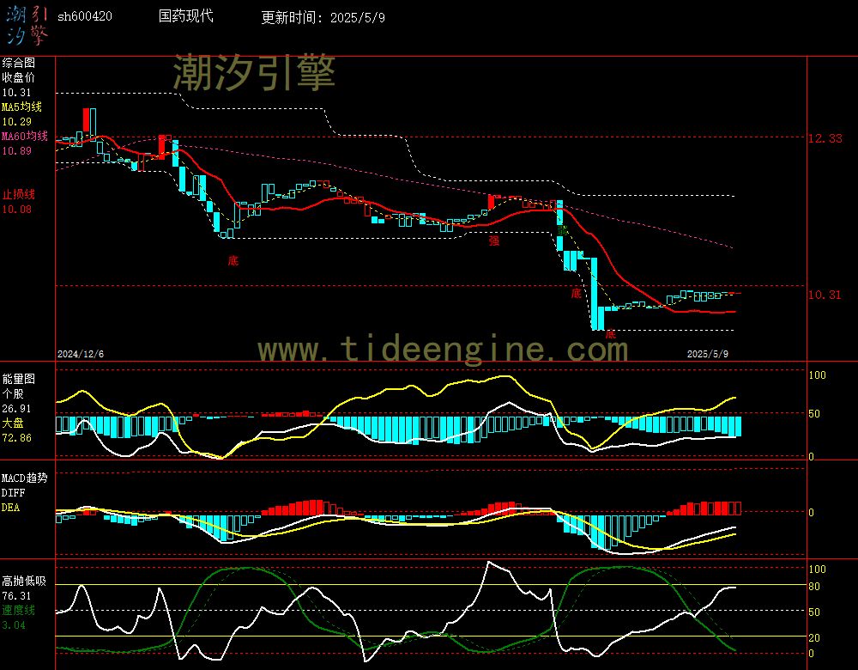This screenshot has height=670, width=858.
Task: Click the 50 axis label of the 能量图 panel
Action: click(x=814, y=414)
